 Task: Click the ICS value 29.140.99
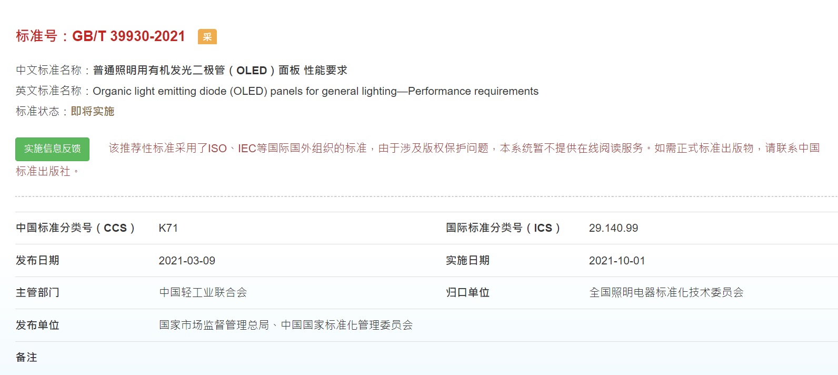613,228
